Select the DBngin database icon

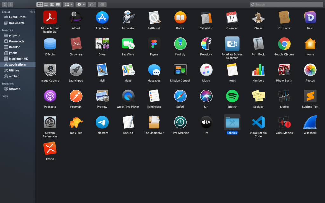coord(50,44)
